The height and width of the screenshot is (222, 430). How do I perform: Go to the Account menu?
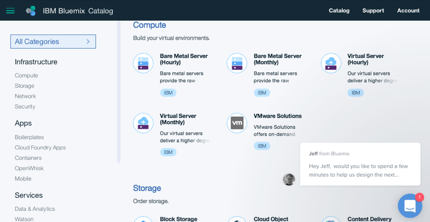pos(408,10)
